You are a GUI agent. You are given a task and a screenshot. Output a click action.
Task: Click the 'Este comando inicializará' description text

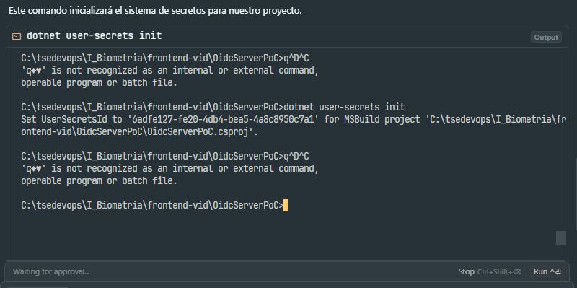[155, 11]
